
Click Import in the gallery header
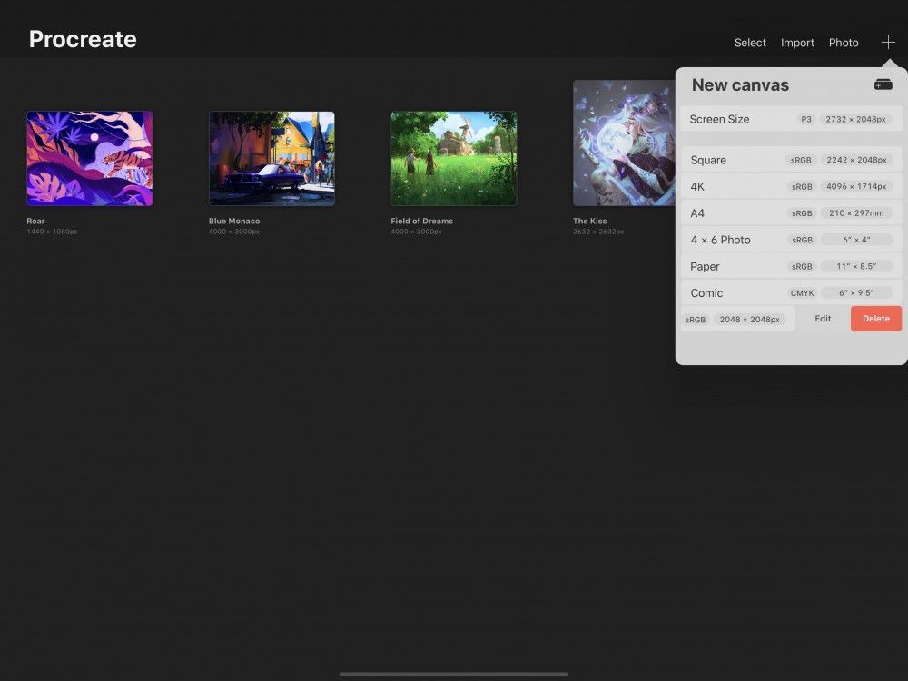pyautogui.click(x=797, y=43)
